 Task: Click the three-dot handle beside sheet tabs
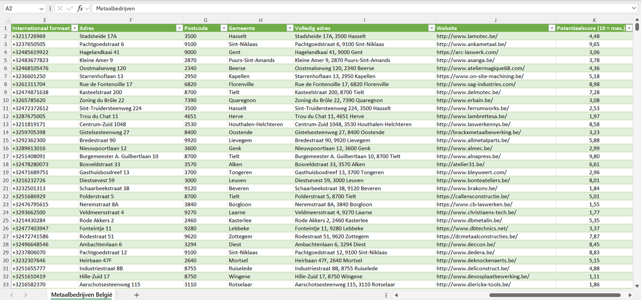click(386, 295)
